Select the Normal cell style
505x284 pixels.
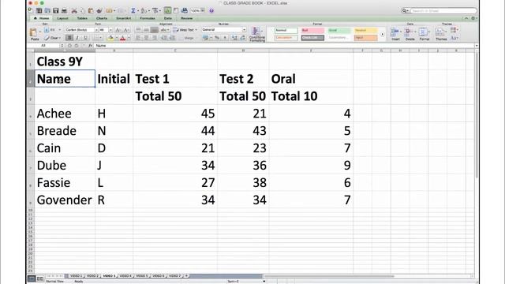click(x=286, y=31)
